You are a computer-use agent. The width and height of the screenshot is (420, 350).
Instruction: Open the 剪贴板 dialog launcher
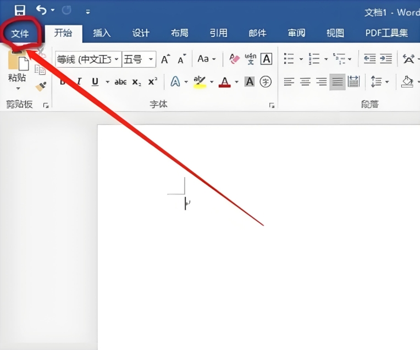46,106
